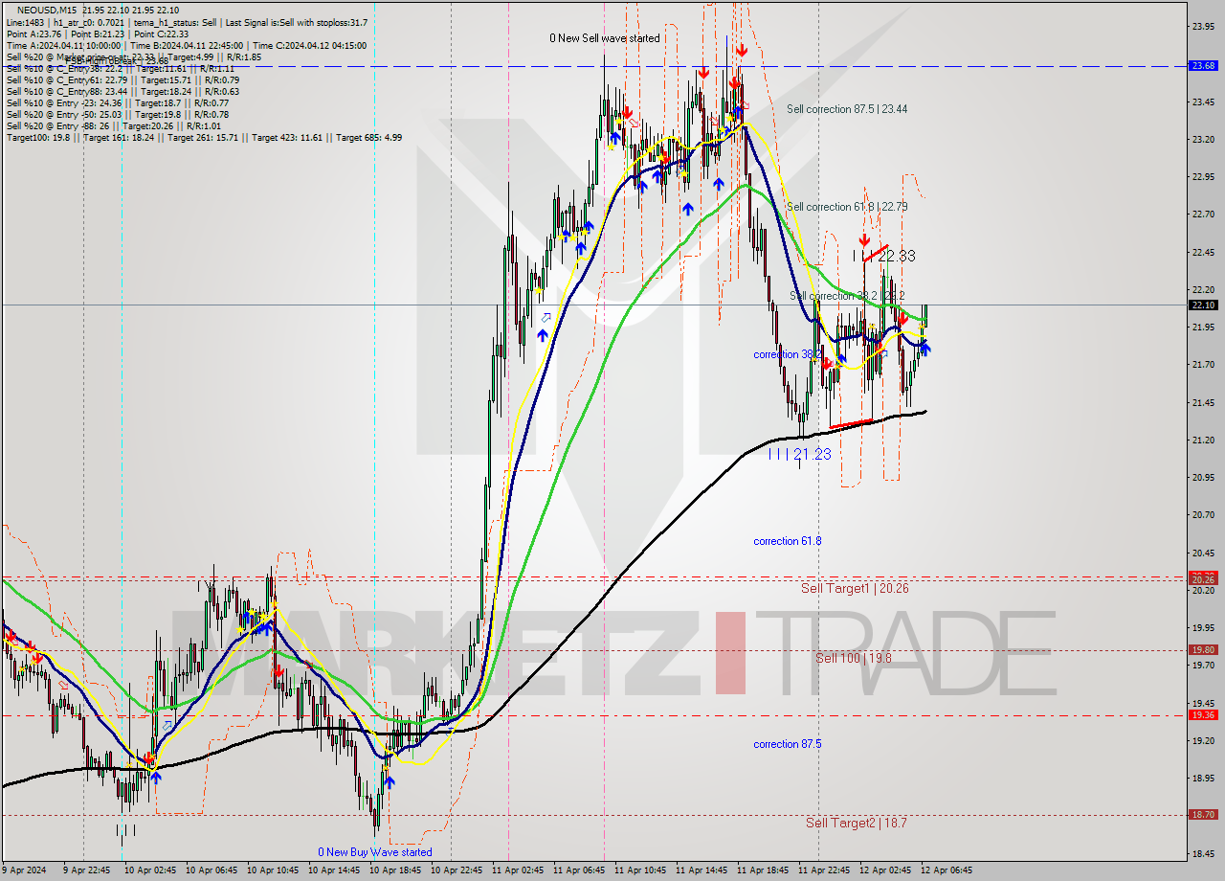
Task: Click the '11 Apr 18:45' time label
Action: (763, 870)
